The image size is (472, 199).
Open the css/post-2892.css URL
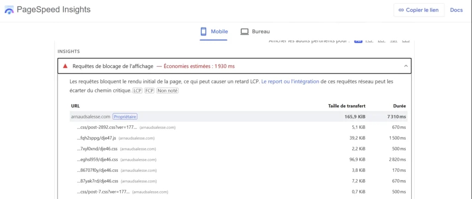click(107, 128)
